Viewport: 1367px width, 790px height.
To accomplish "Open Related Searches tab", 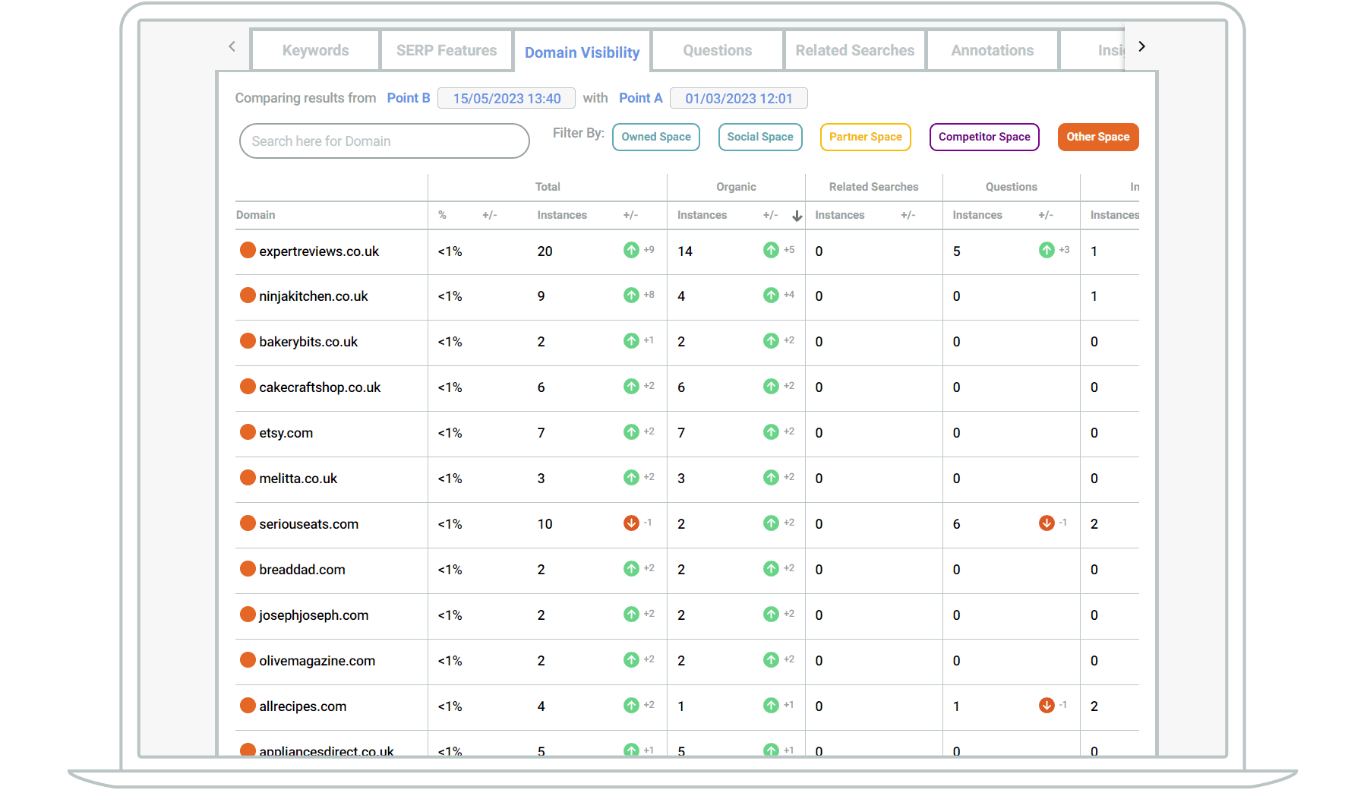I will coord(855,50).
